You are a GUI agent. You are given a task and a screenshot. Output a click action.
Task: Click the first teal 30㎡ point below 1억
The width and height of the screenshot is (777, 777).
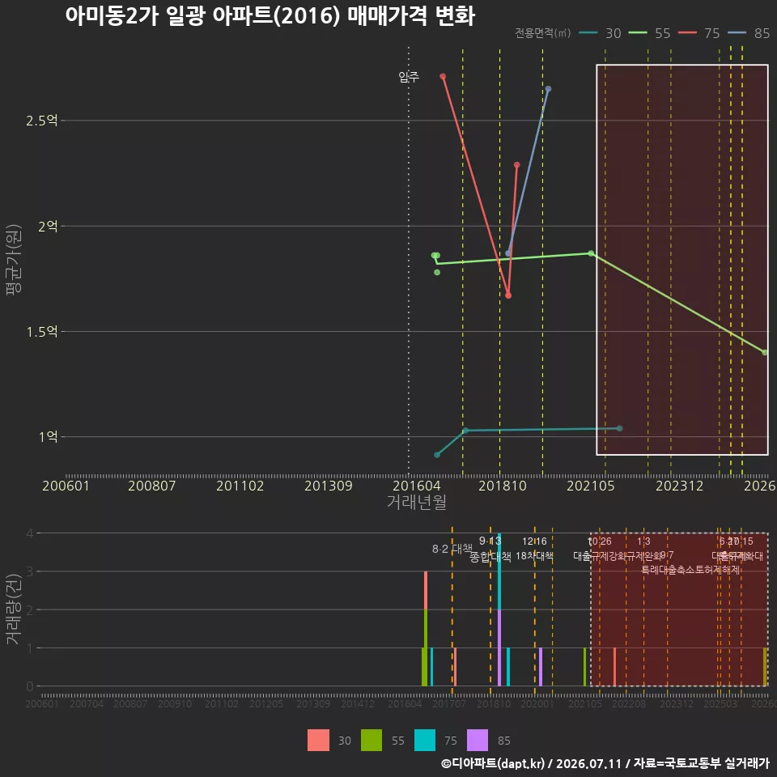click(437, 455)
